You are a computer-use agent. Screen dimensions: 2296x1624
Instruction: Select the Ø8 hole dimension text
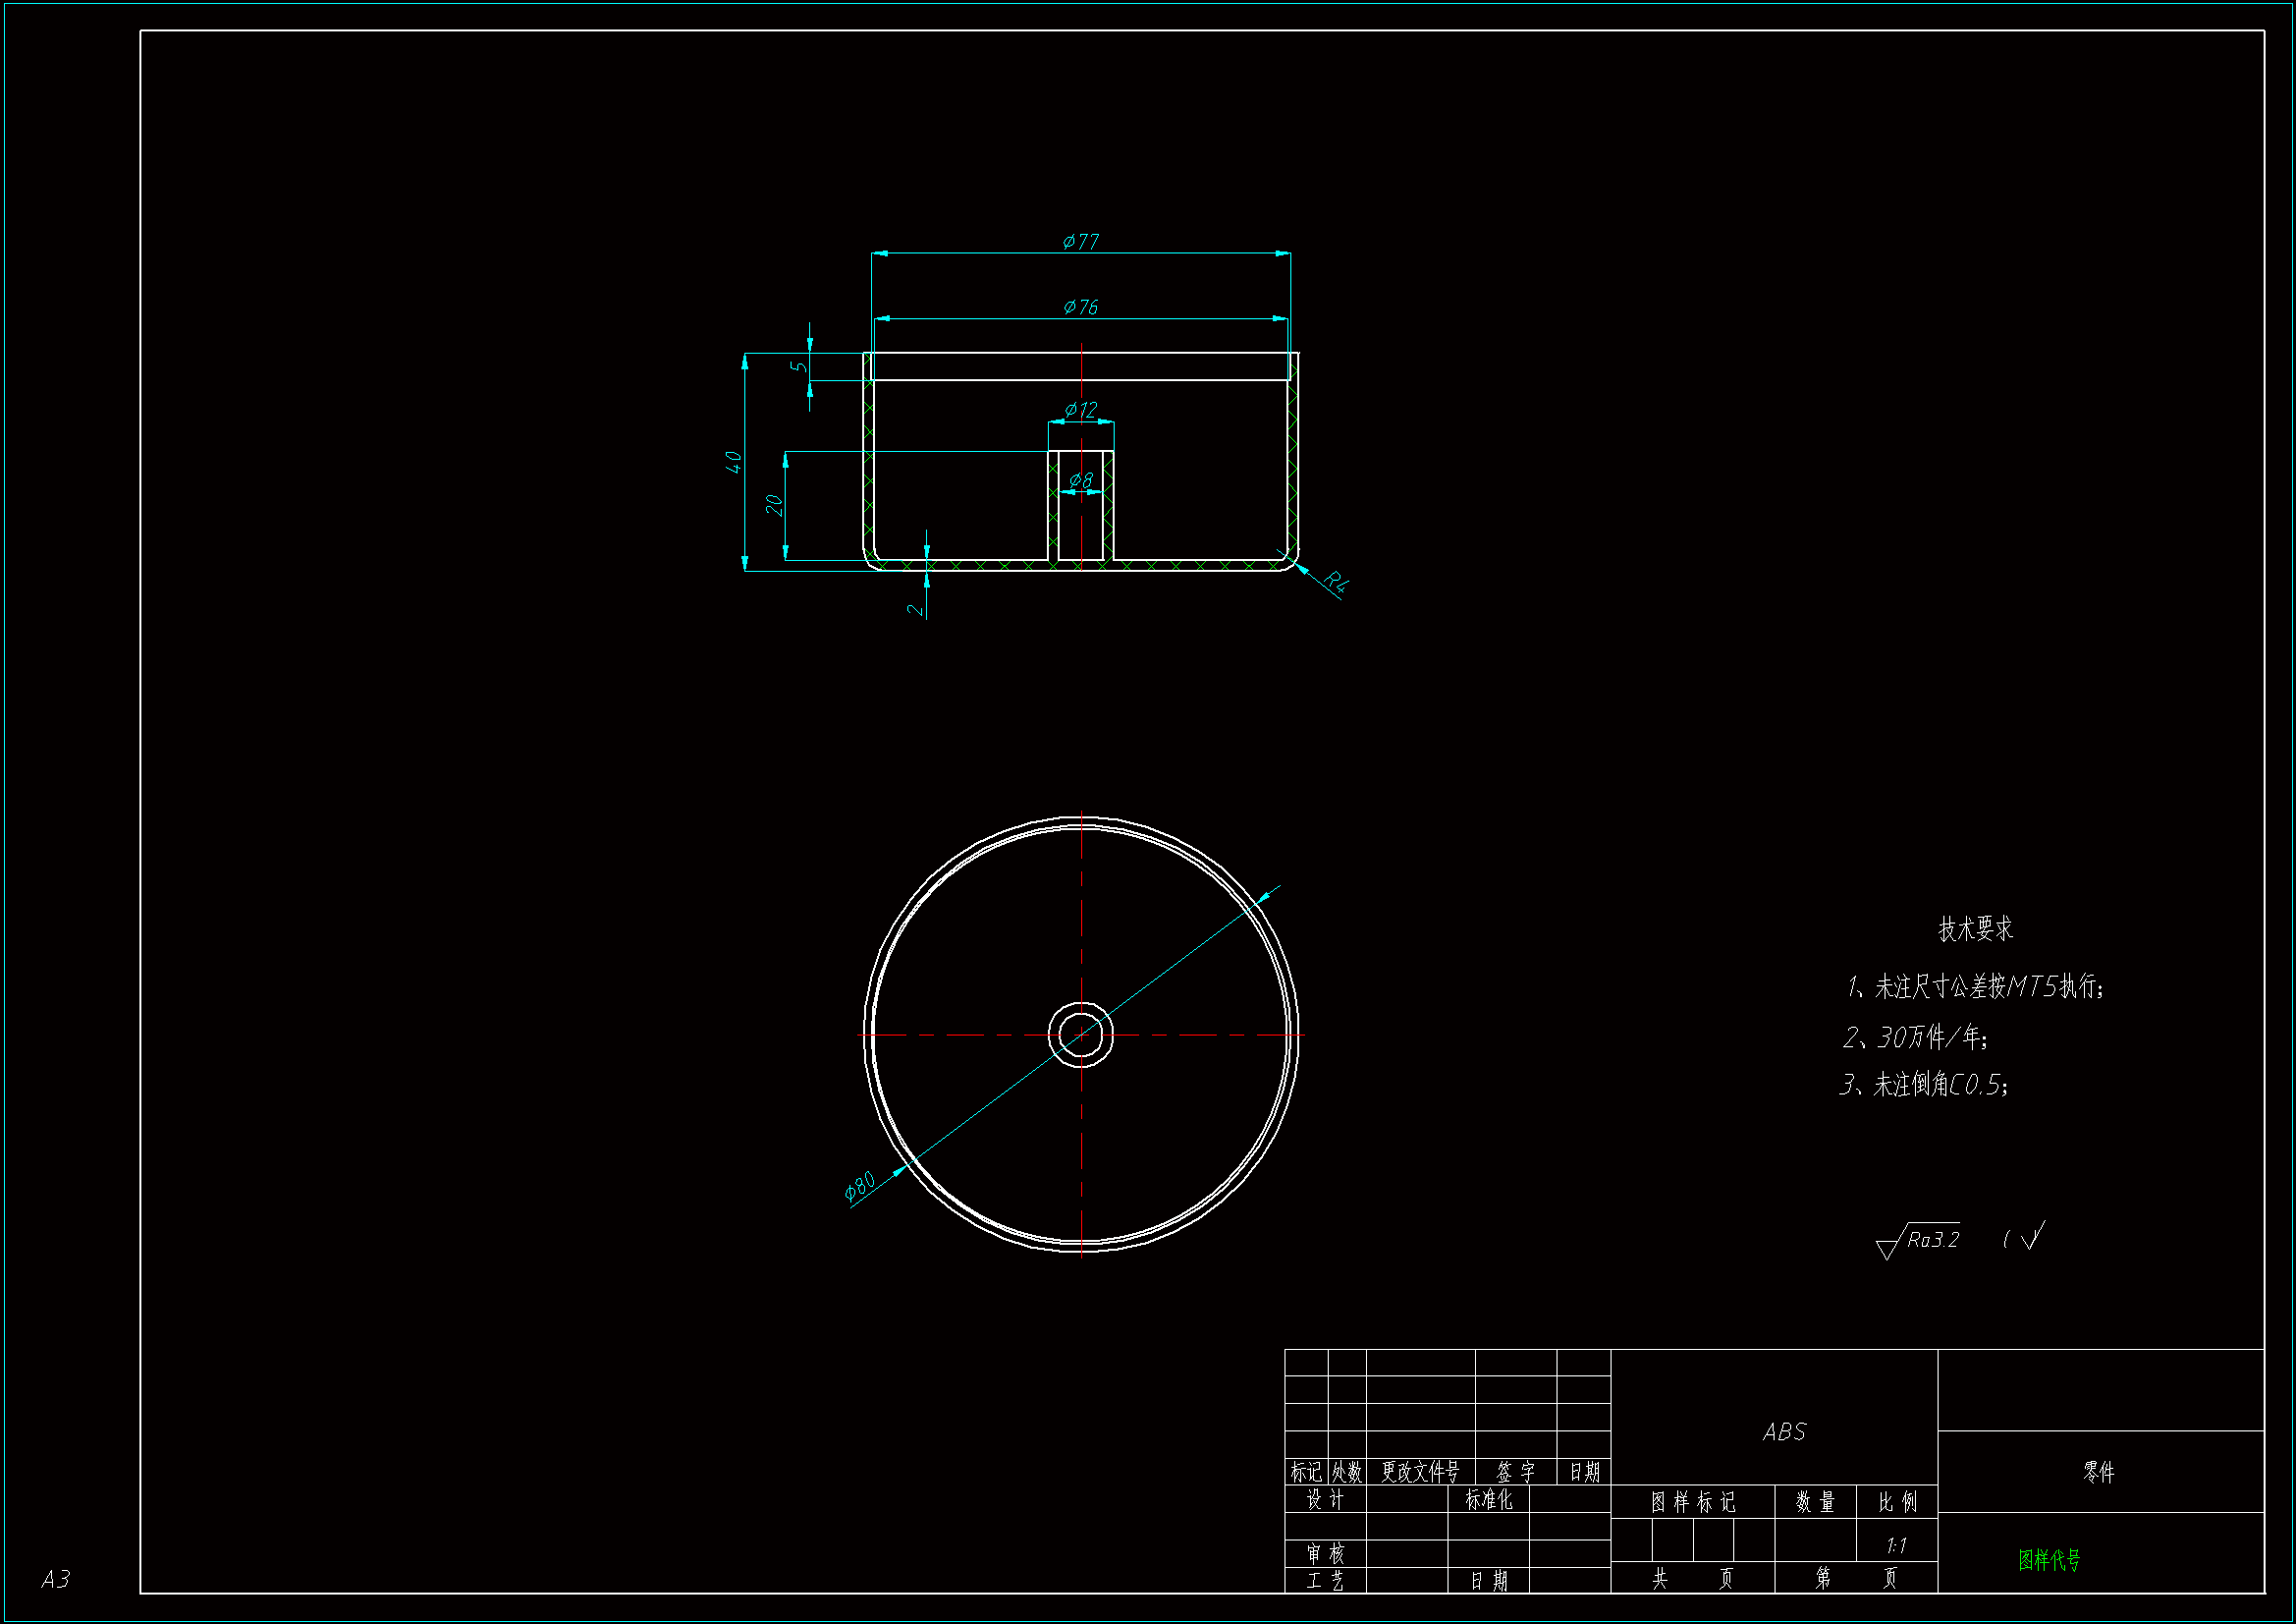coord(1080,480)
